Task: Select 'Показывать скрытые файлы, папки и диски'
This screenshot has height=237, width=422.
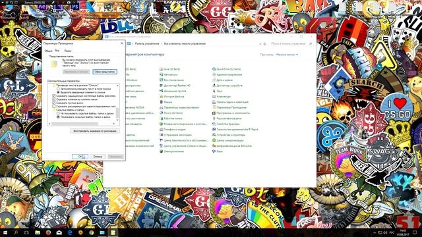Action: (58, 117)
